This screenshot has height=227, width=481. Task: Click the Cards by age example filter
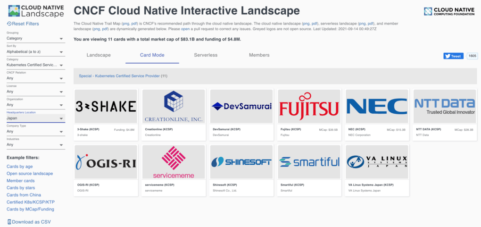[x=20, y=167]
